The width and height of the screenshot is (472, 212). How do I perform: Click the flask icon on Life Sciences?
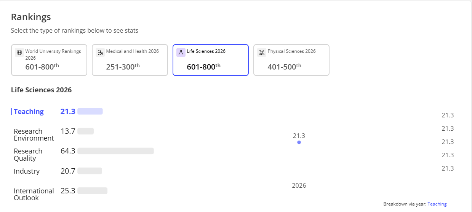tap(181, 53)
